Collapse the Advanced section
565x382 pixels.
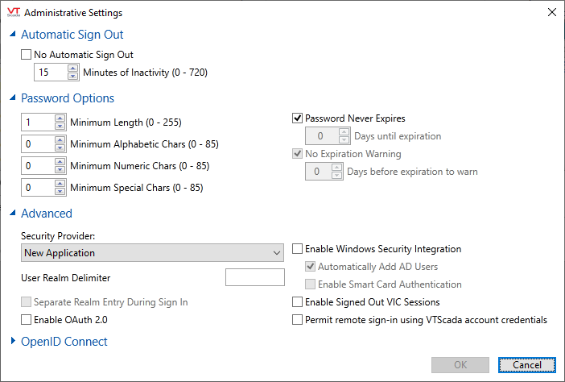13,214
